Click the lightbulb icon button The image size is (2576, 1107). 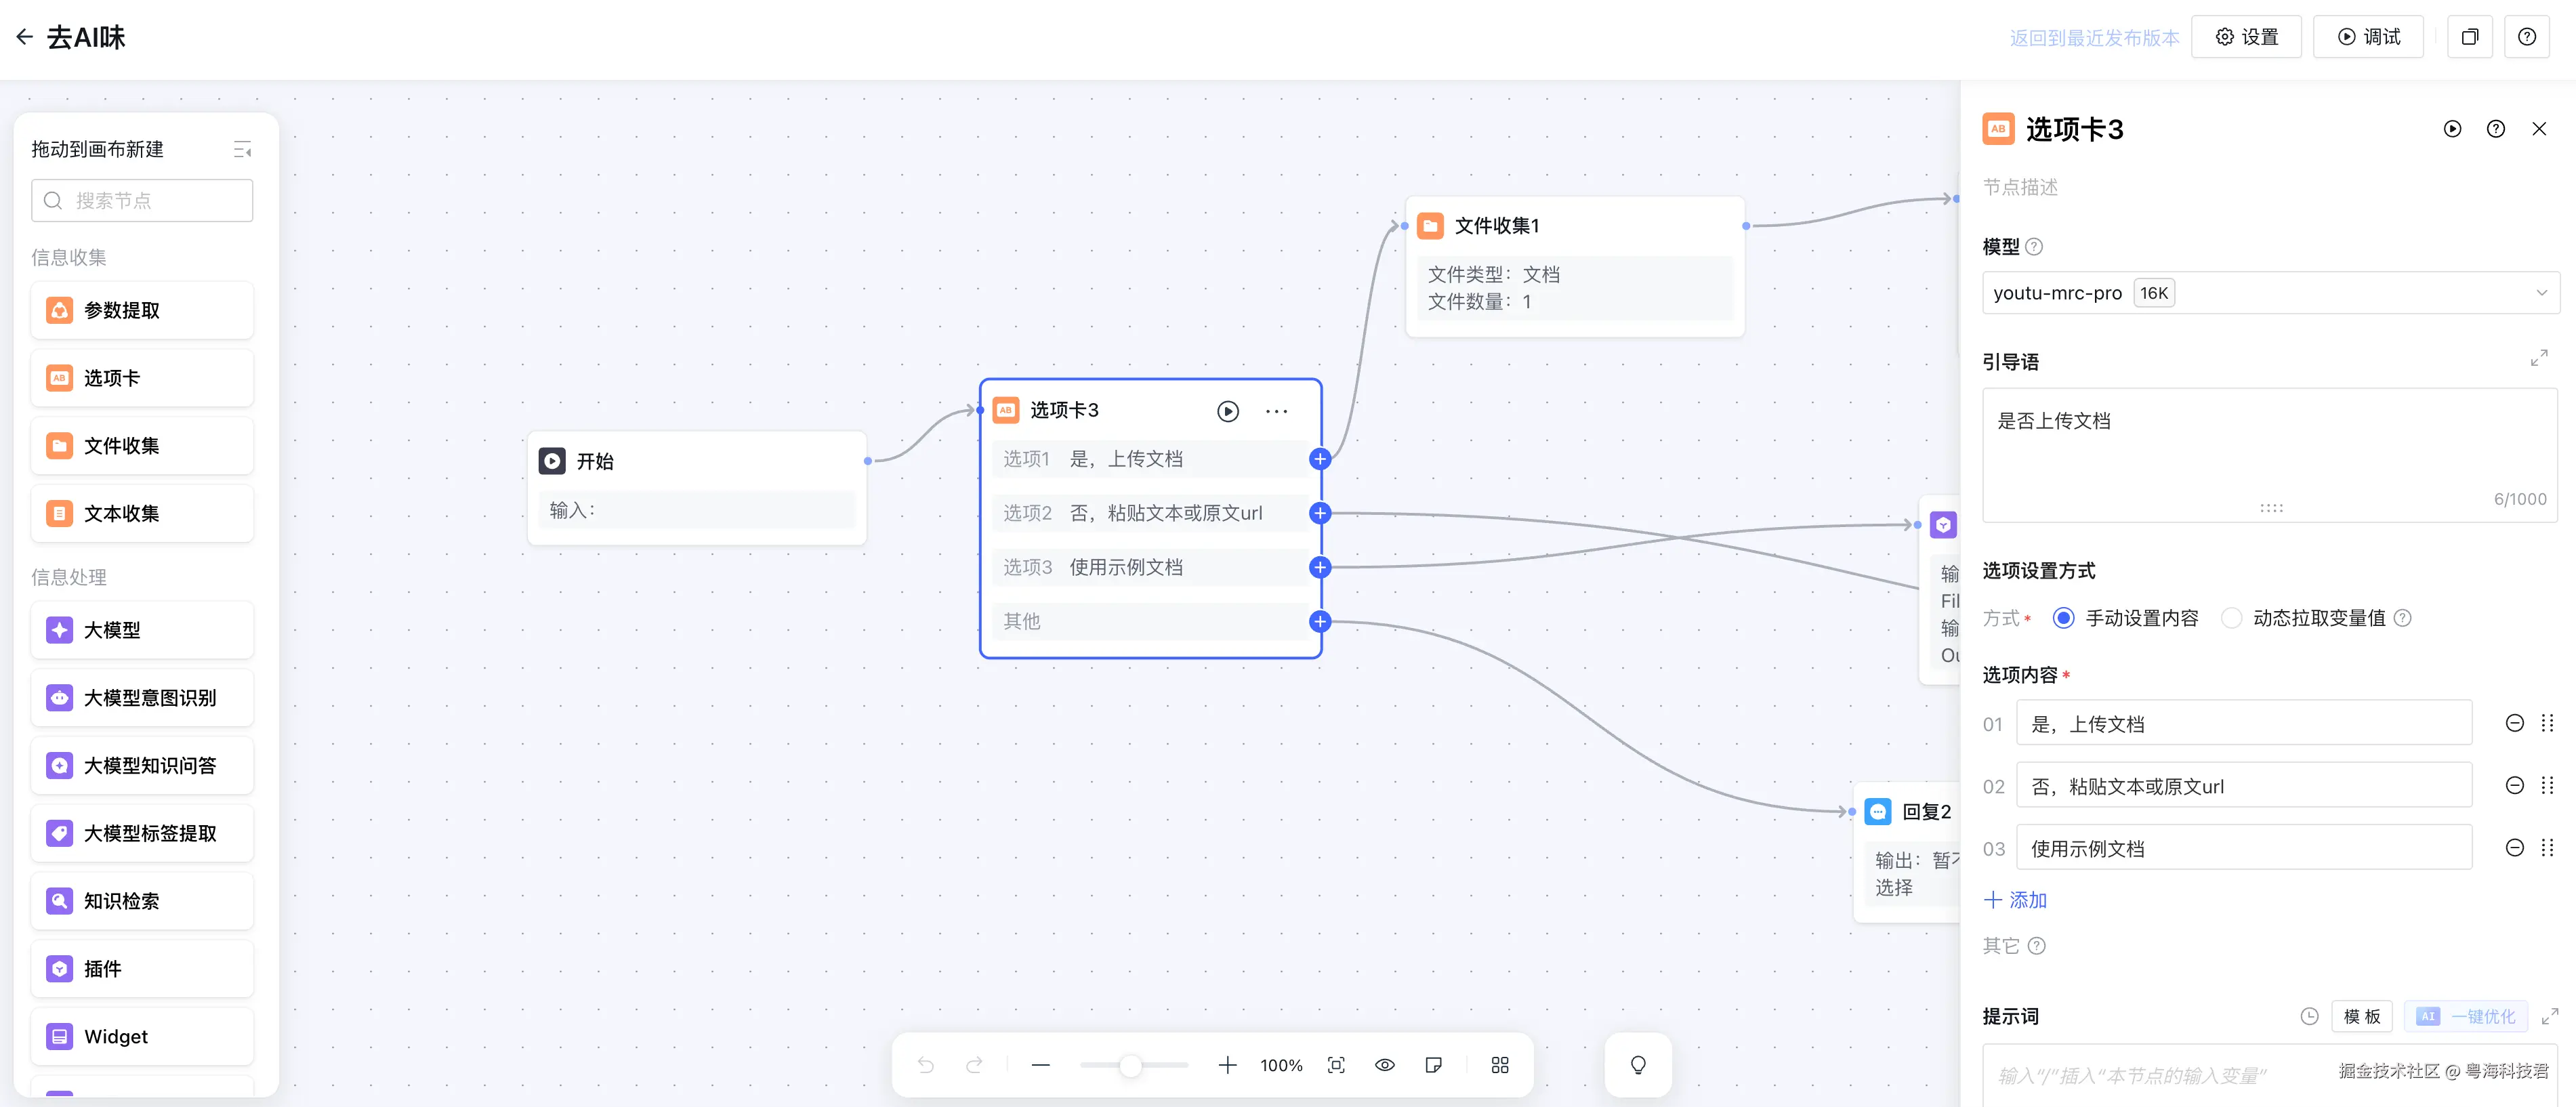pos(1637,1065)
